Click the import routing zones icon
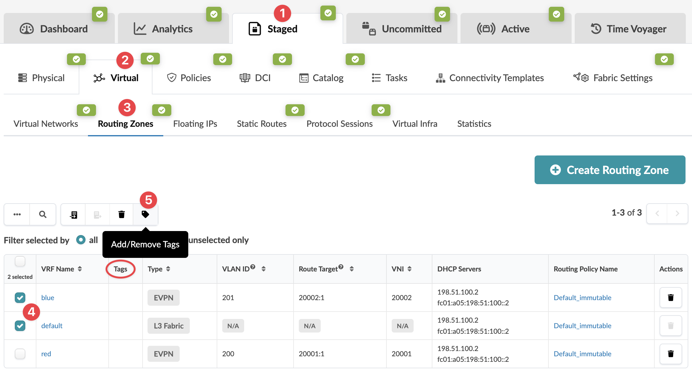692x372 pixels. (73, 214)
